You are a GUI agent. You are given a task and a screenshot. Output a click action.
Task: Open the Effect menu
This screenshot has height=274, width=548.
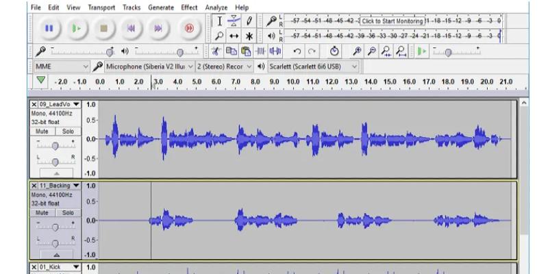point(189,7)
